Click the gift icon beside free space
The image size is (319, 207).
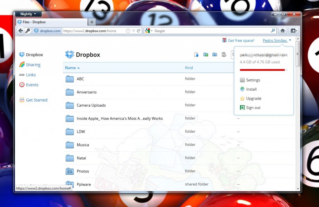(x=224, y=40)
